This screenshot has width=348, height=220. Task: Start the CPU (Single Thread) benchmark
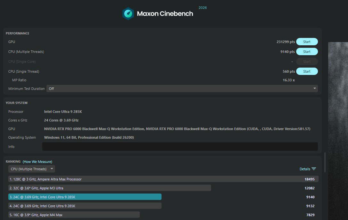click(x=307, y=71)
